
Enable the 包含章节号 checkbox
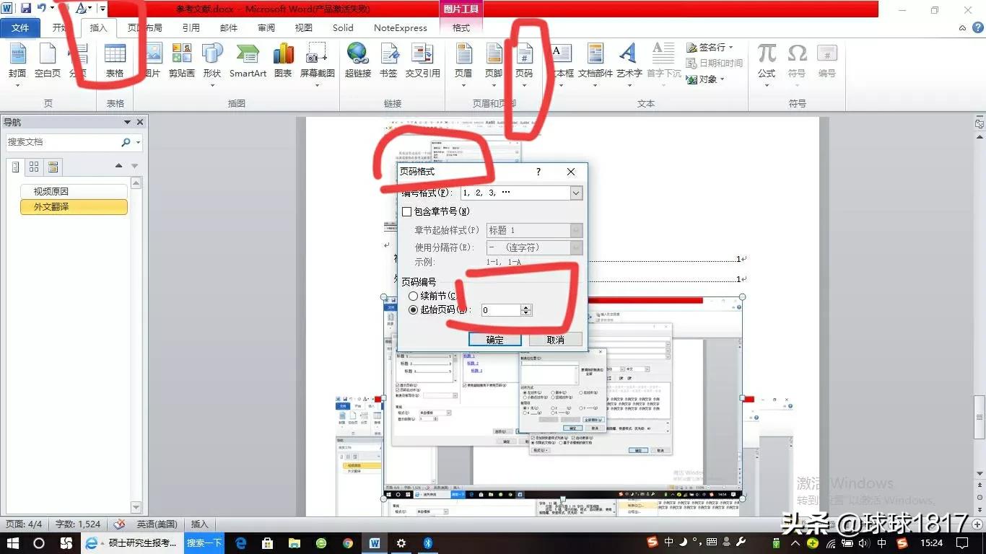point(407,212)
